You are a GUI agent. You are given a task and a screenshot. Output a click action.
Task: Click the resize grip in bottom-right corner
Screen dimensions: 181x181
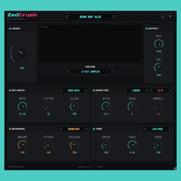click(175, 168)
